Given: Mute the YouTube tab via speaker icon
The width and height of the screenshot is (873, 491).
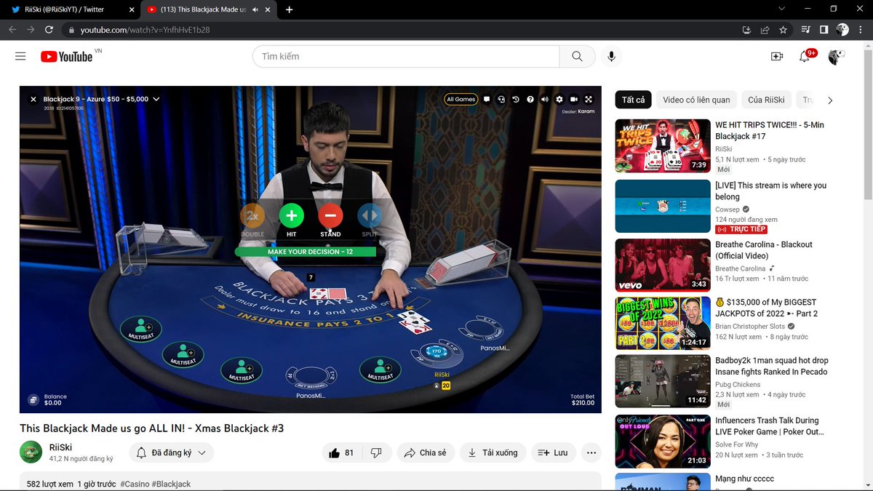Looking at the screenshot, I should [255, 9].
